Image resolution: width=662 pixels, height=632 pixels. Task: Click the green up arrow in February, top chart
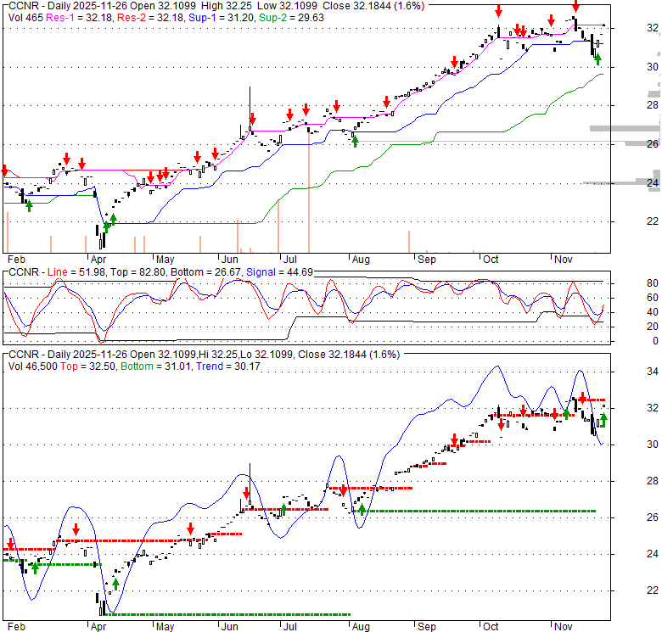(29, 204)
